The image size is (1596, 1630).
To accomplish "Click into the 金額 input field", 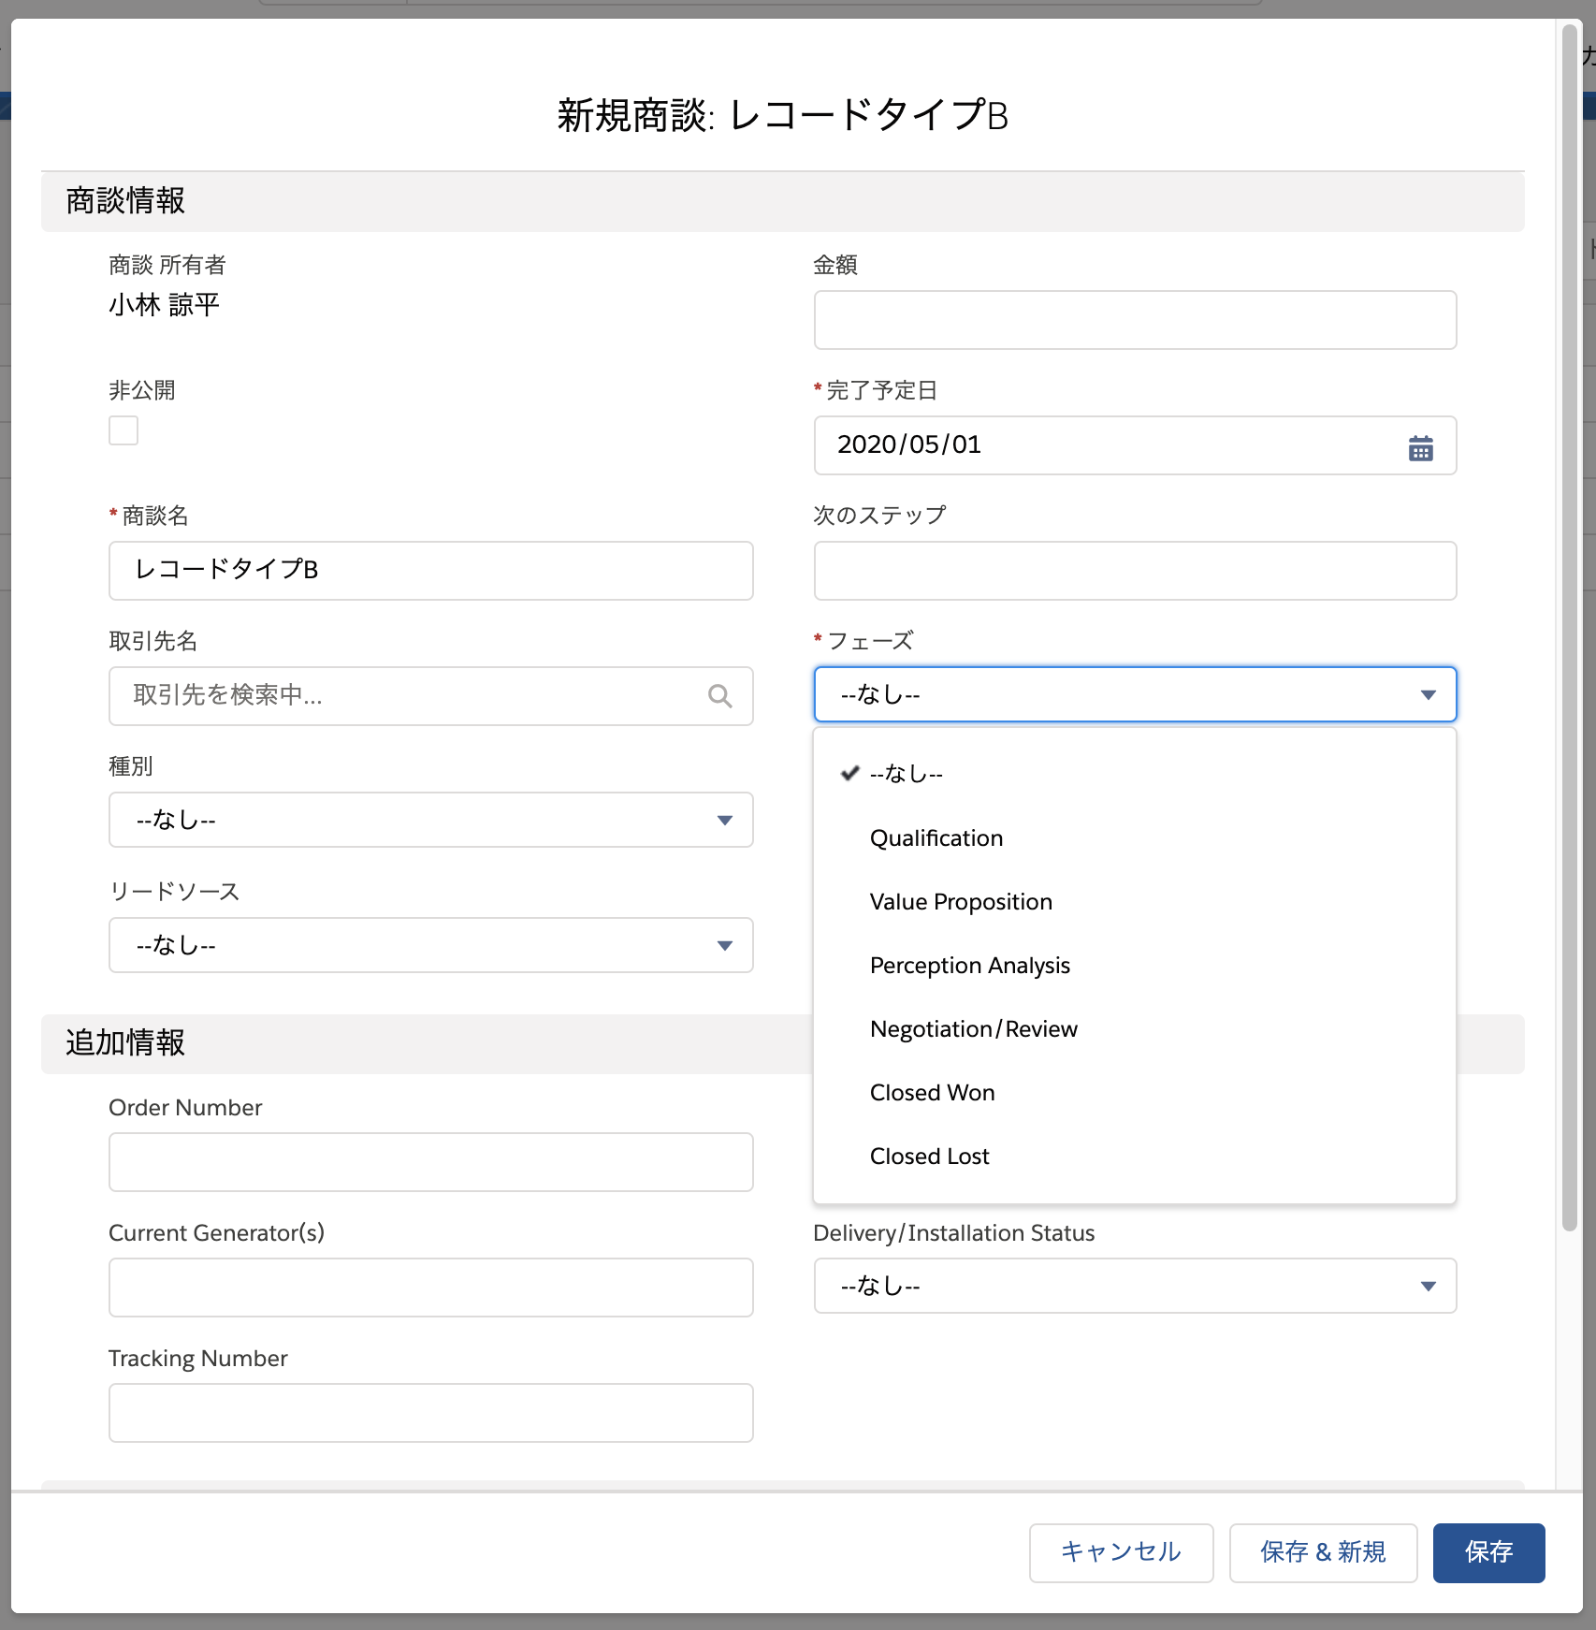I will [x=1135, y=320].
